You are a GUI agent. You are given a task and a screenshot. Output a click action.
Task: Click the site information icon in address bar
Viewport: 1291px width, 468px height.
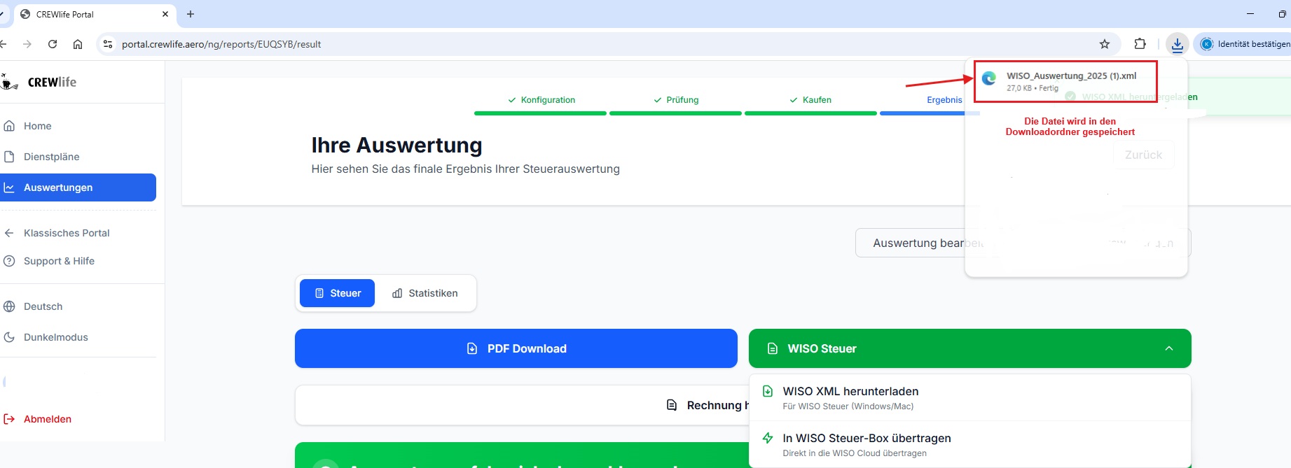click(x=107, y=44)
